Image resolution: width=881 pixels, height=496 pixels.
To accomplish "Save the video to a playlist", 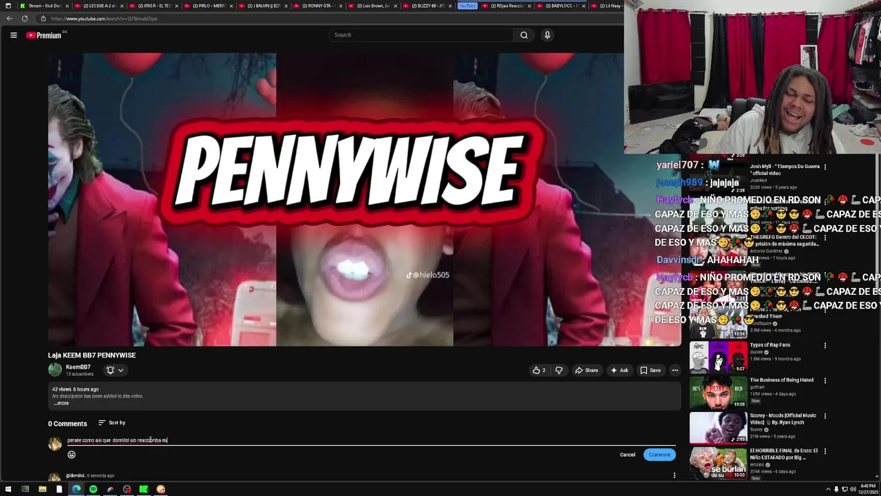I will tap(650, 370).
